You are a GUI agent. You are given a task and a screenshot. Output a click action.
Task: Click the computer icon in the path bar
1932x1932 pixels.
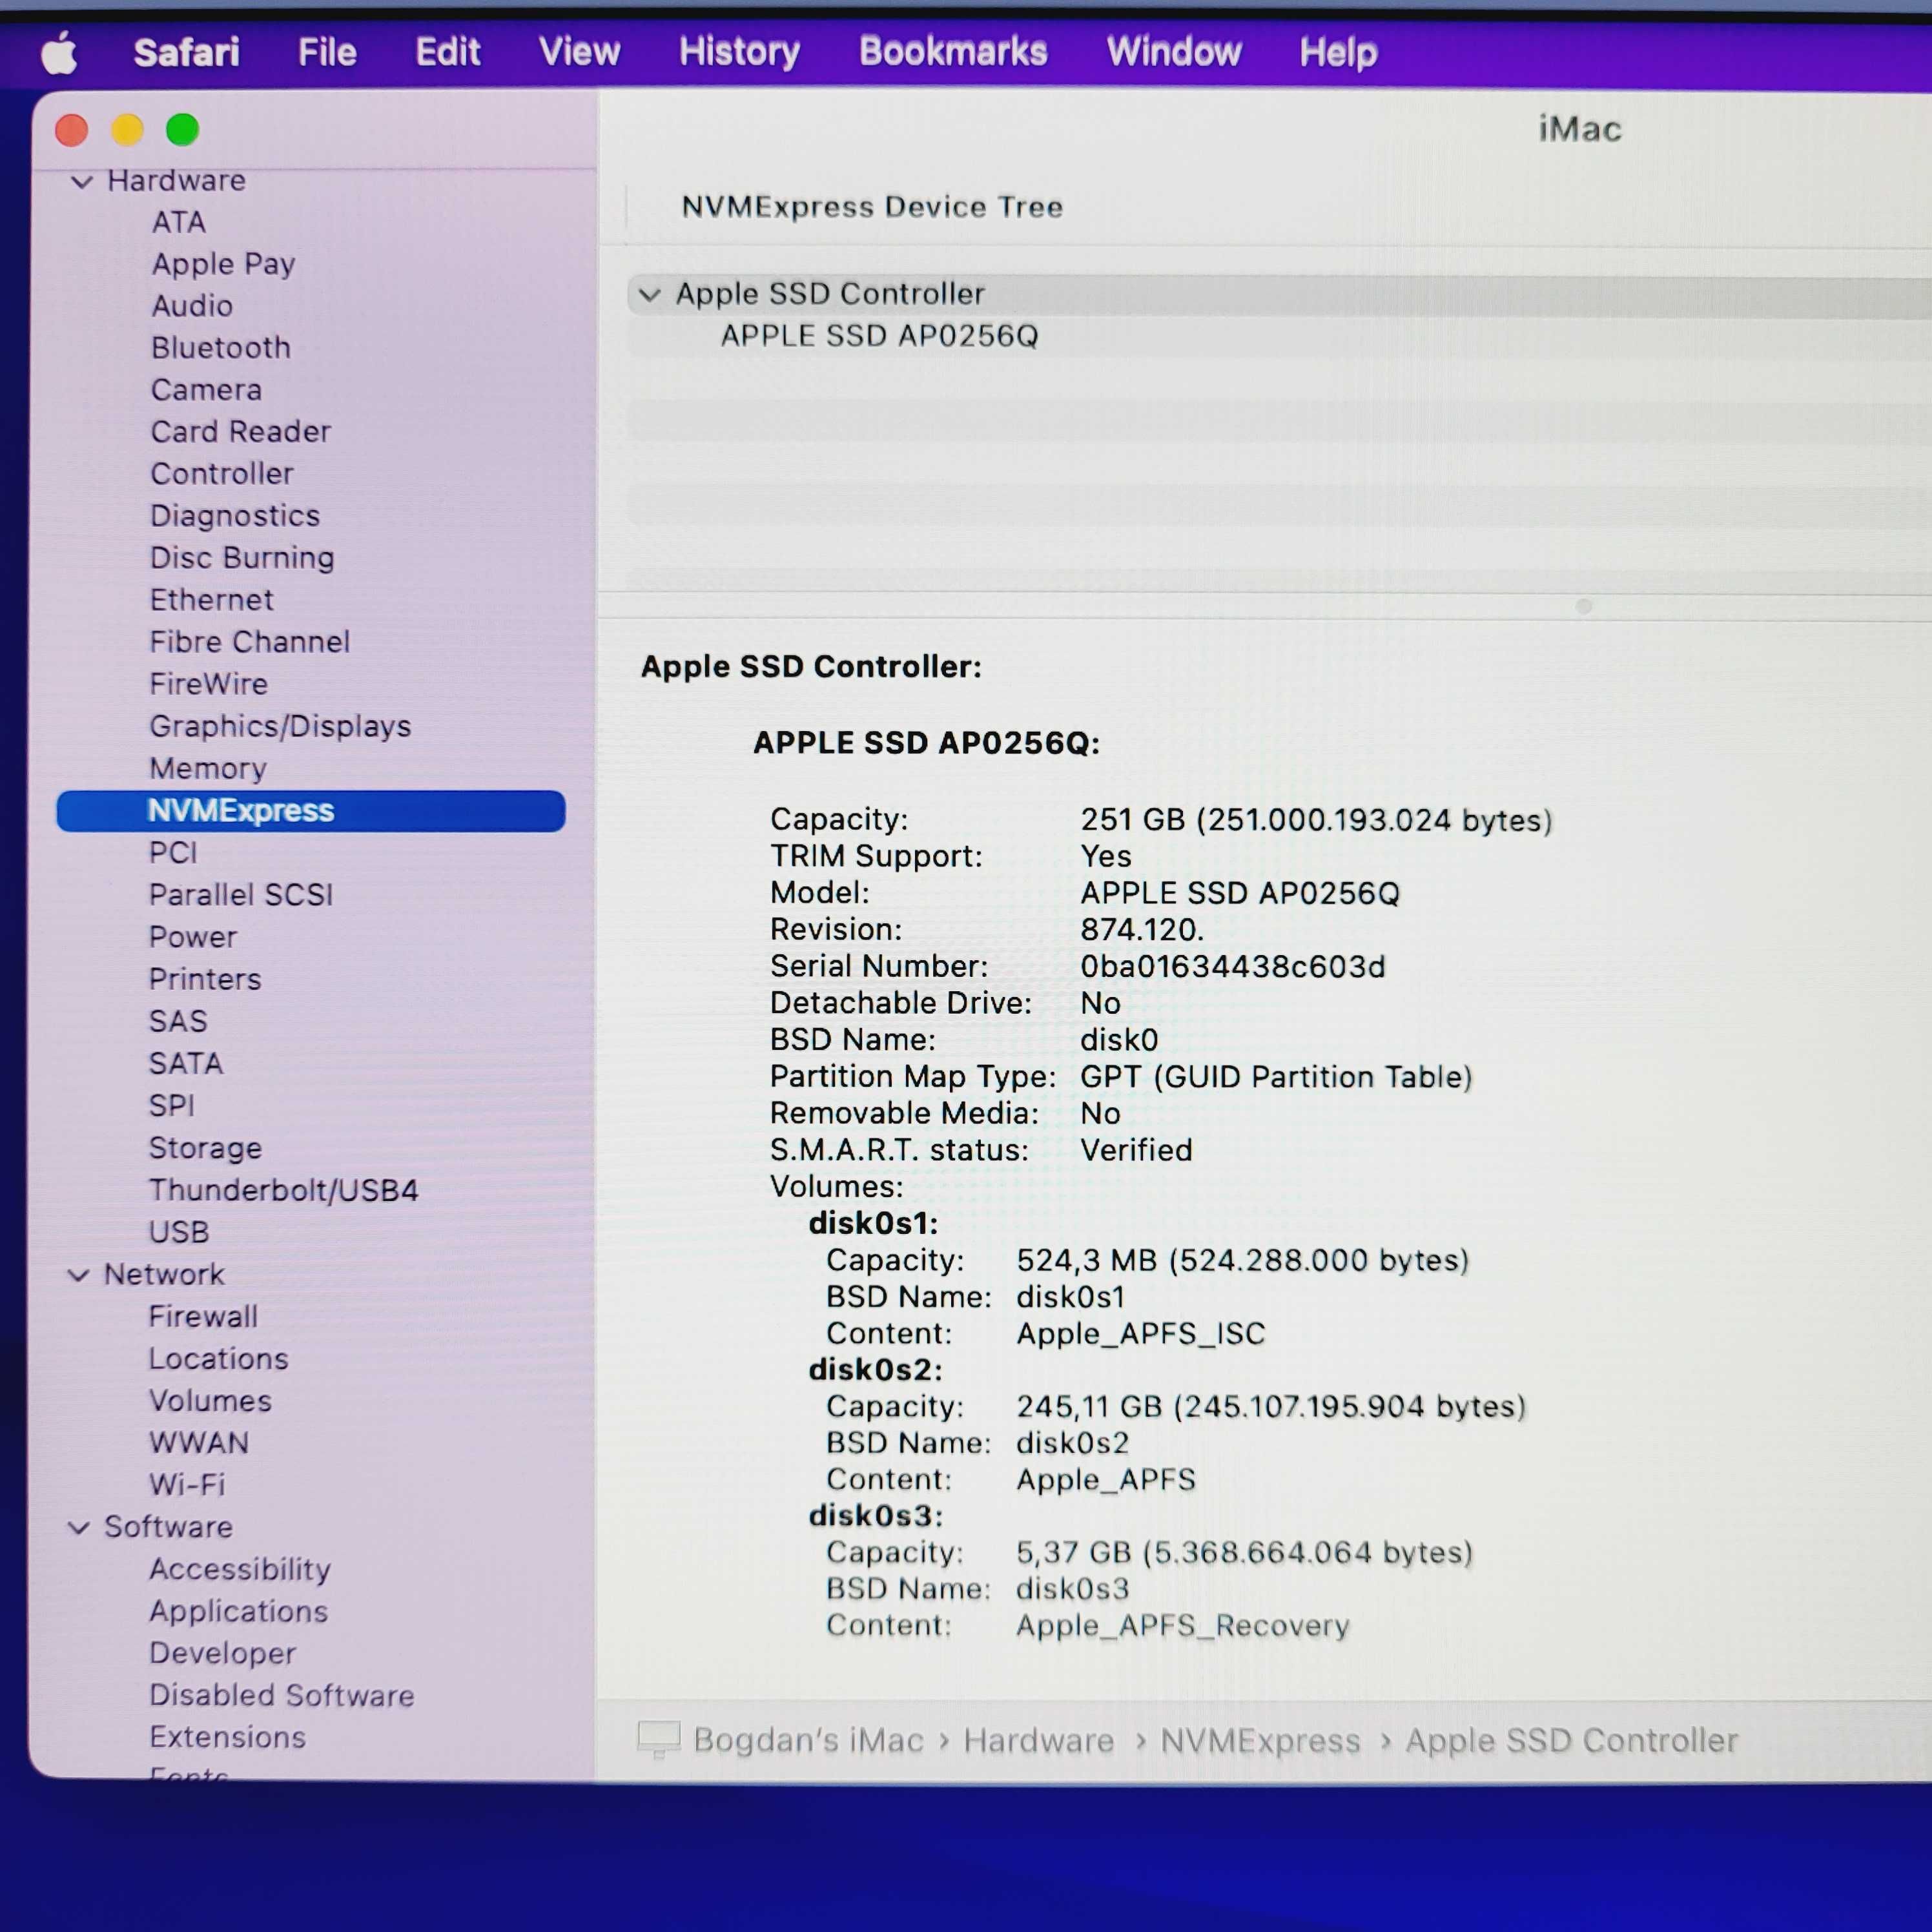tap(659, 1740)
